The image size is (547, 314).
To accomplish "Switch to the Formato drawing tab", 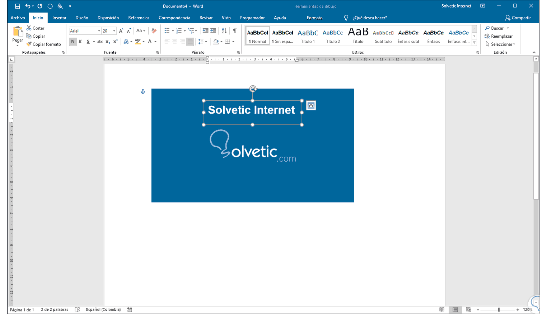I will point(314,18).
